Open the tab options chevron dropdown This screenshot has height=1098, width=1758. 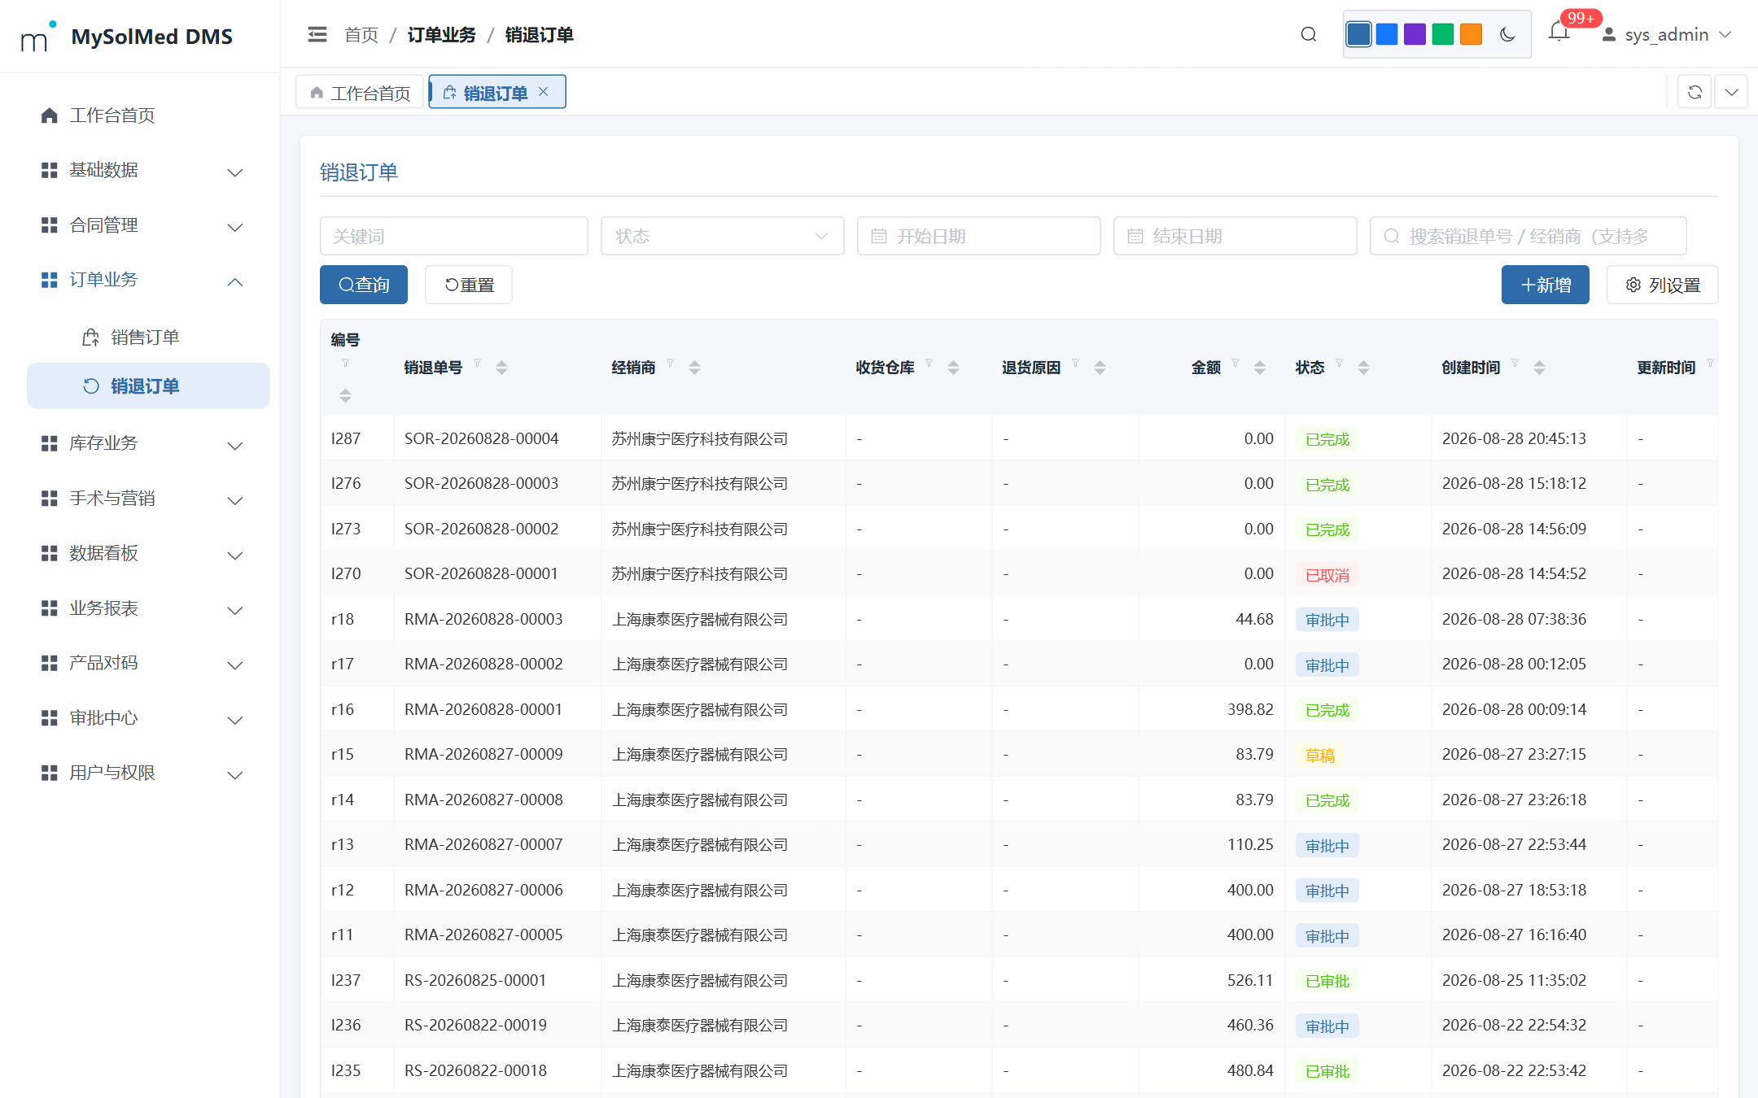coord(1731,92)
